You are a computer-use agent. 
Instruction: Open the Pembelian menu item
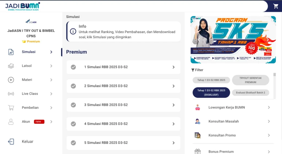pos(31,108)
